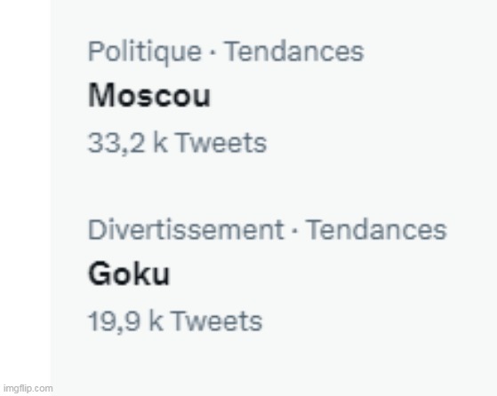Select the Politique category label
Viewport: 497px width, 396px height.
pos(145,52)
